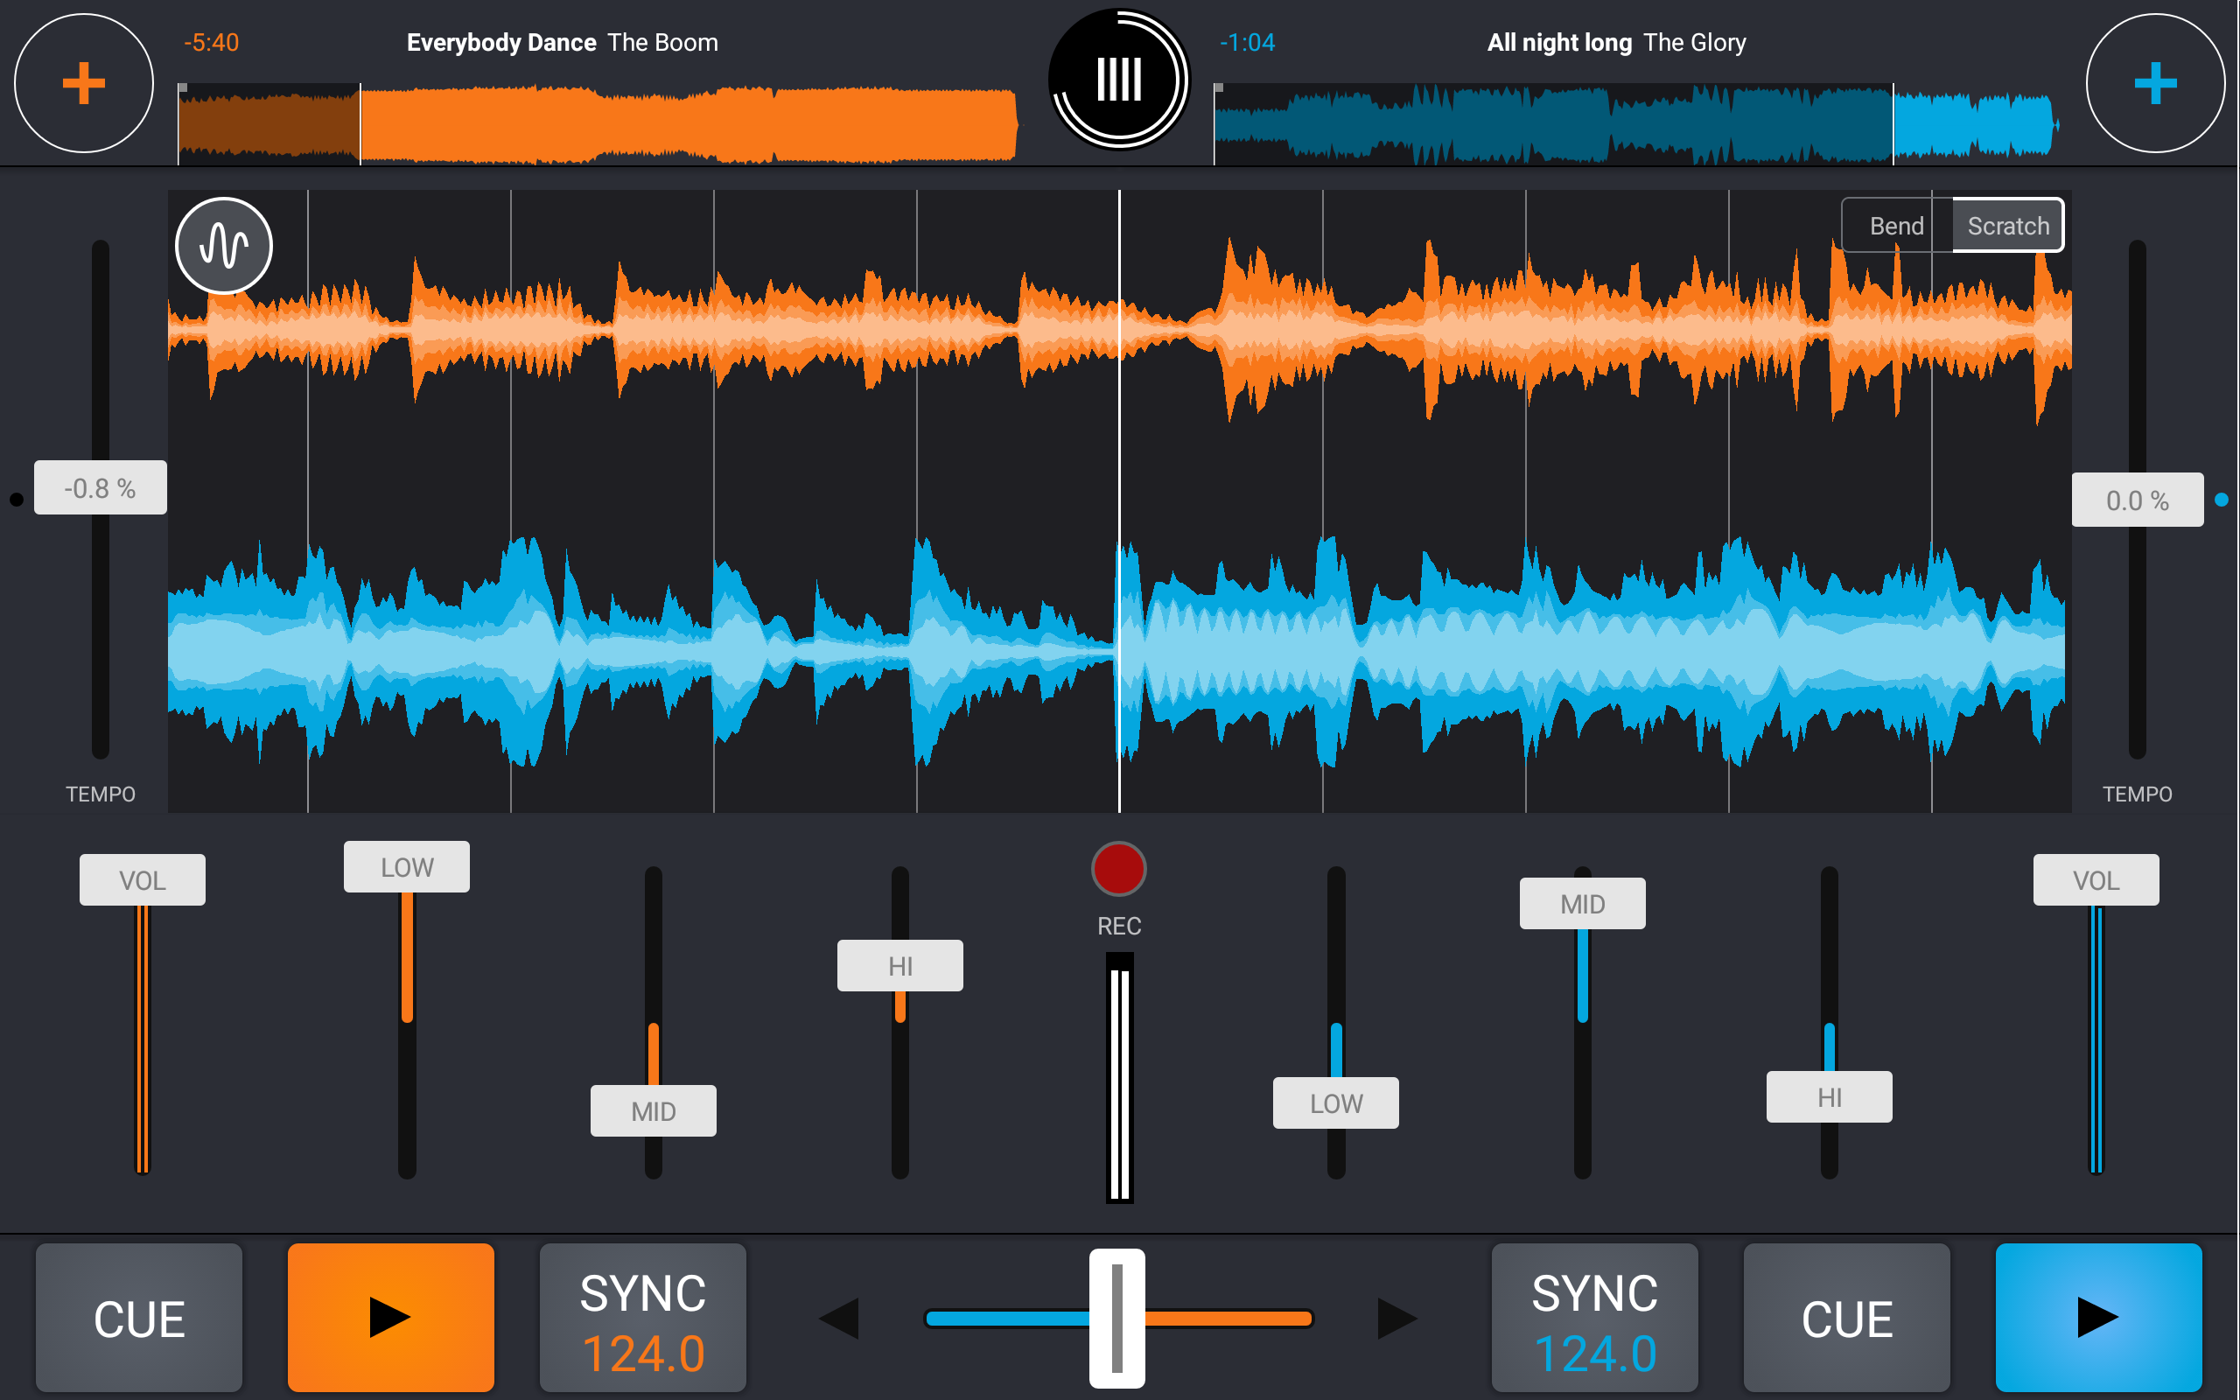Click the All night long overview waveform
This screenshot has width=2240, height=1400.
pyautogui.click(x=1634, y=124)
